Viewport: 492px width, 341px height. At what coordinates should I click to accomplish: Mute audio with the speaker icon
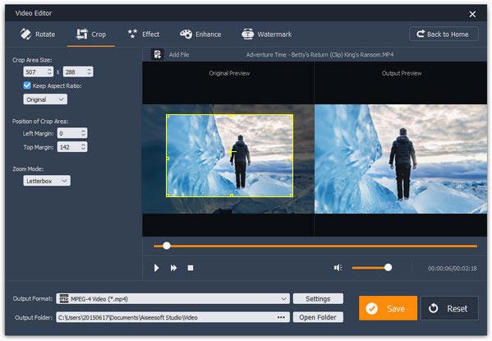[x=338, y=268]
